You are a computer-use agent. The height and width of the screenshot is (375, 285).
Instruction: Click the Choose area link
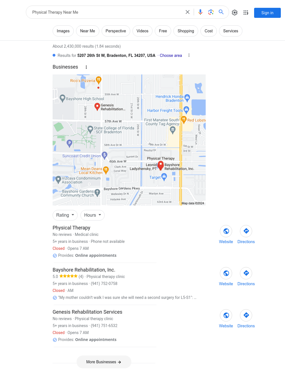coord(171,55)
